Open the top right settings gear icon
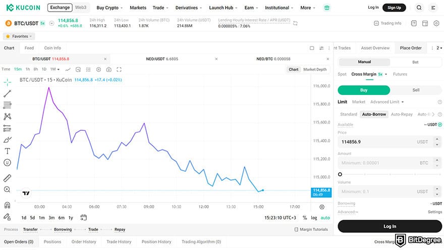 [x=436, y=23]
